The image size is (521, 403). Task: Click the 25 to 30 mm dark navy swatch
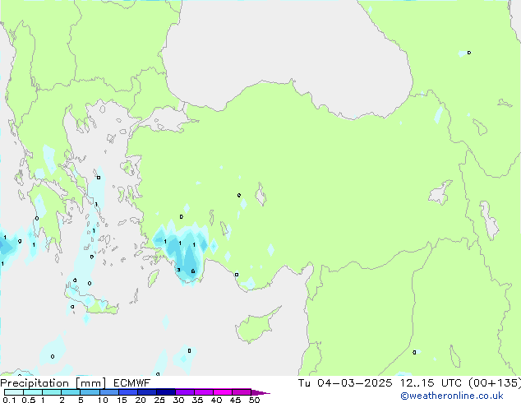coord(166,392)
